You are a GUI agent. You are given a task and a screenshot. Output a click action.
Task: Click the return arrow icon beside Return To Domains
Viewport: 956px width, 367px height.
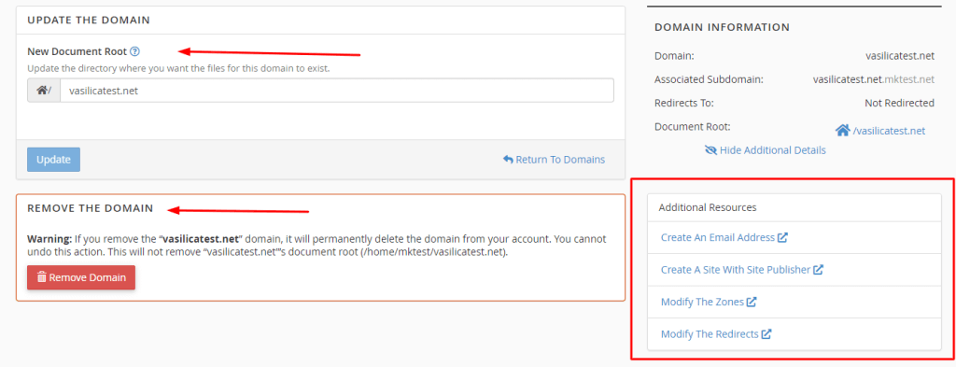coord(508,160)
